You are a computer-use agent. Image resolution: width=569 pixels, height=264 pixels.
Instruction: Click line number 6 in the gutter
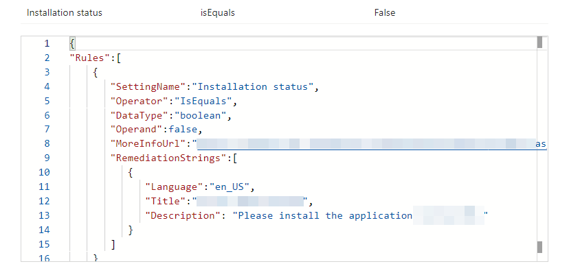pyautogui.click(x=47, y=115)
